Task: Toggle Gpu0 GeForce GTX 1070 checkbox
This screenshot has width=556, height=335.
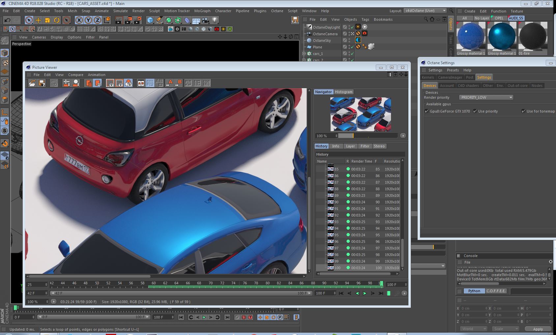Action: 427,111
